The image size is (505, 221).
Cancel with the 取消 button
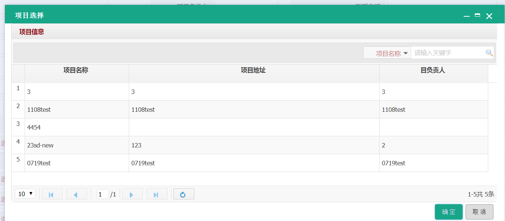479,212
